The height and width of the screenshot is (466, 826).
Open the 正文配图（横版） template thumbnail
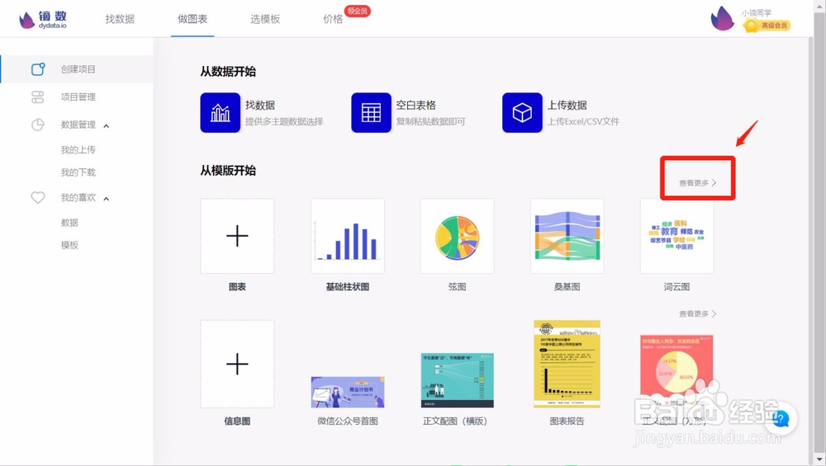(458, 380)
